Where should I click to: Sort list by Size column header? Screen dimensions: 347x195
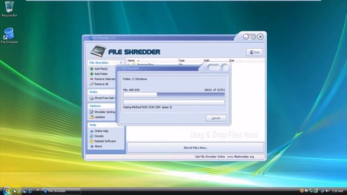pyautogui.click(x=232, y=60)
